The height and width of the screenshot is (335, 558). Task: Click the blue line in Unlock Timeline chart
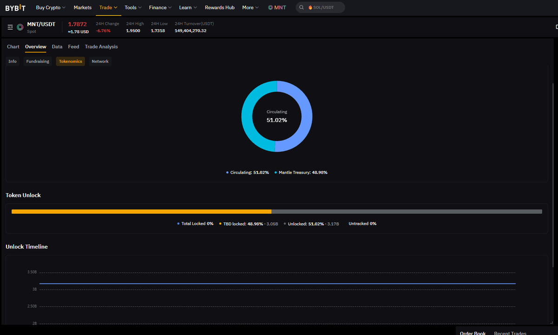pos(278,283)
